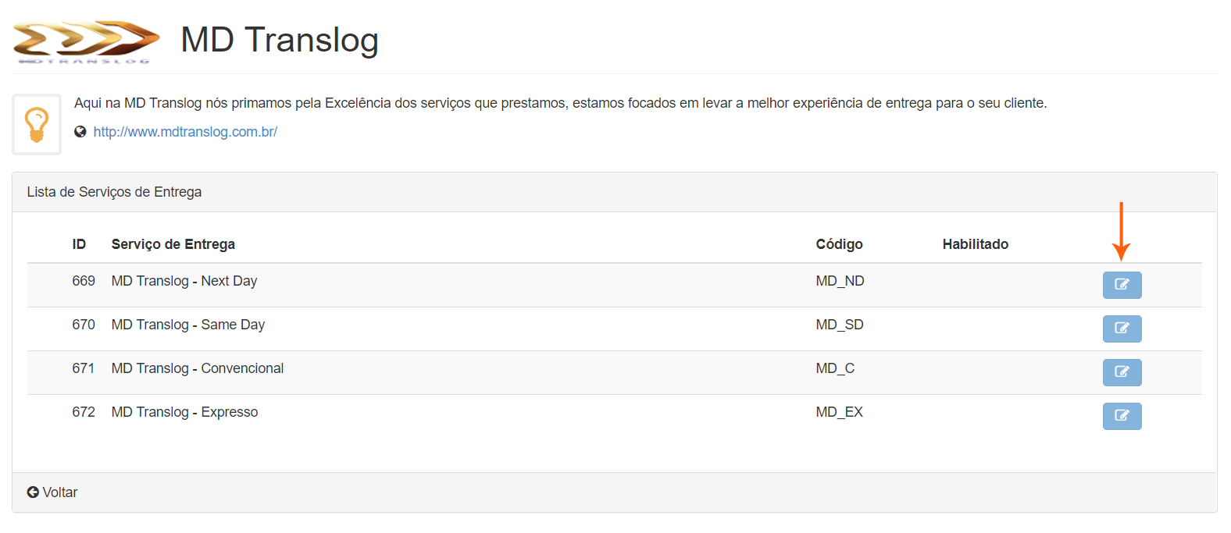Select the MD Translog - Same Day row

coord(188,325)
